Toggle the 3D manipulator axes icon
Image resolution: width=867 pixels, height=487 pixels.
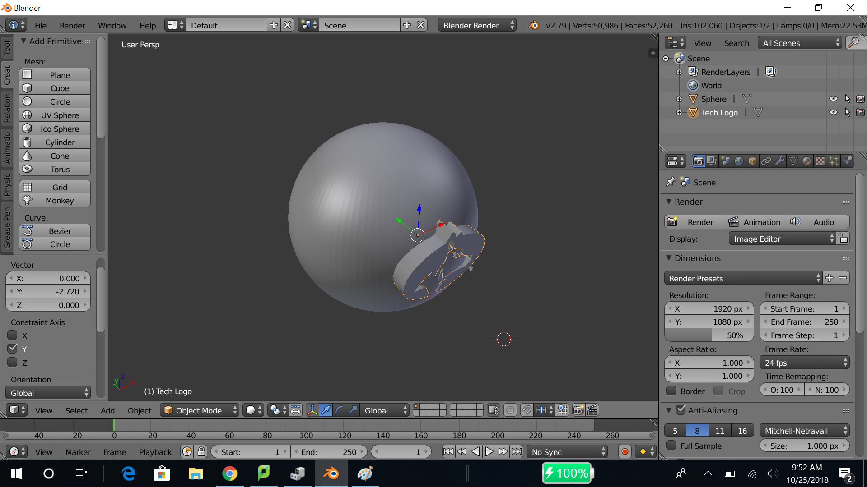pyautogui.click(x=312, y=410)
